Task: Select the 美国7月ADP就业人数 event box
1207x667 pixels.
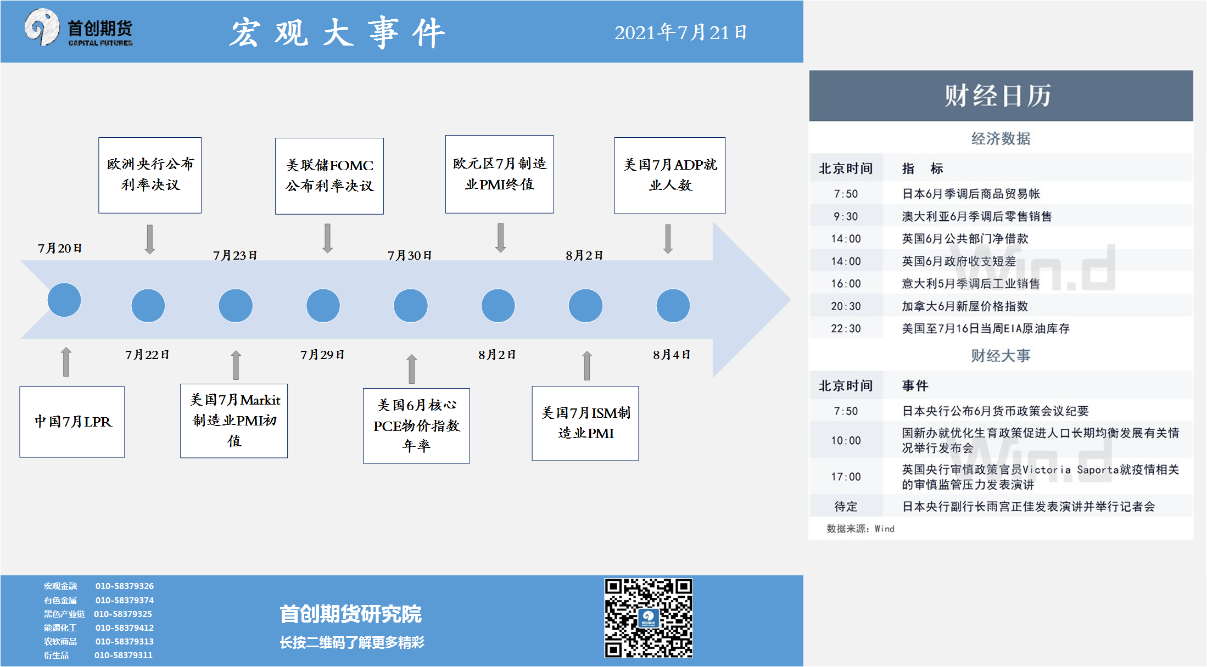Action: click(x=670, y=176)
